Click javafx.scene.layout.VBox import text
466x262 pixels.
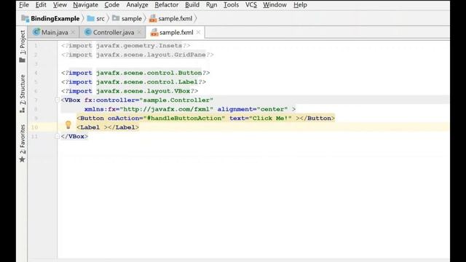143,91
